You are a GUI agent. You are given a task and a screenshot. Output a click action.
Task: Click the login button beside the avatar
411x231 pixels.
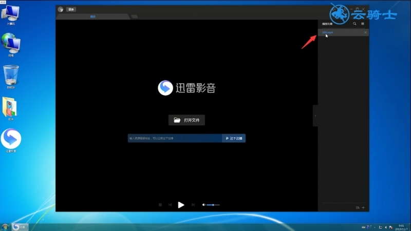coord(71,9)
